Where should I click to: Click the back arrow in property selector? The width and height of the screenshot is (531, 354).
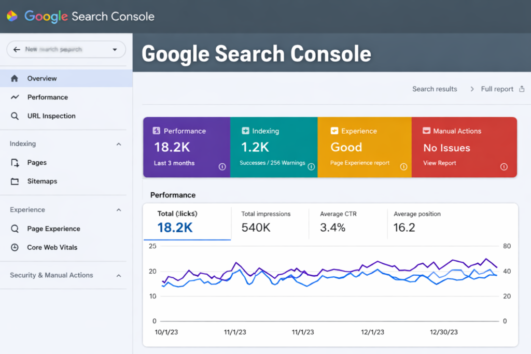click(x=17, y=49)
